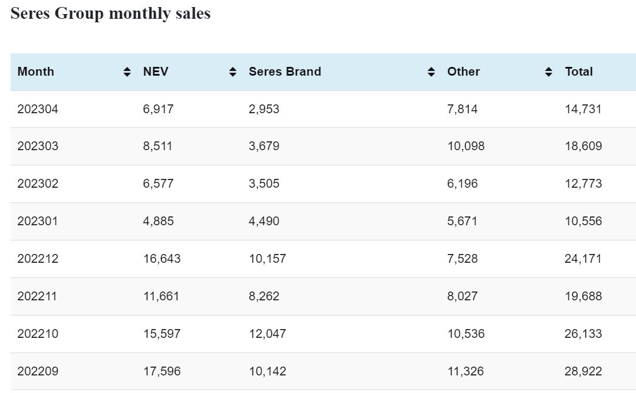Click NEV value 16,643
636x393 pixels.
pyautogui.click(x=161, y=259)
